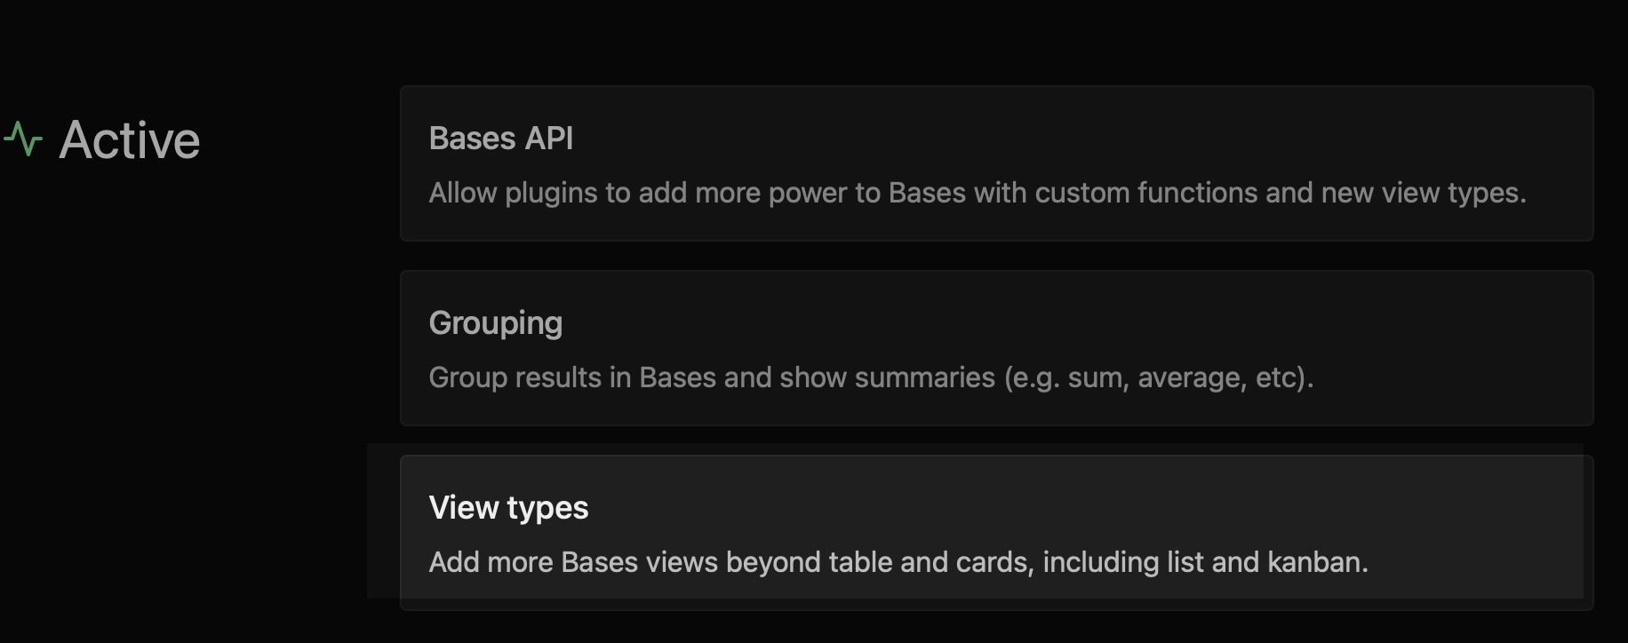
Task: Open the highlighted View types card
Action: (996, 533)
